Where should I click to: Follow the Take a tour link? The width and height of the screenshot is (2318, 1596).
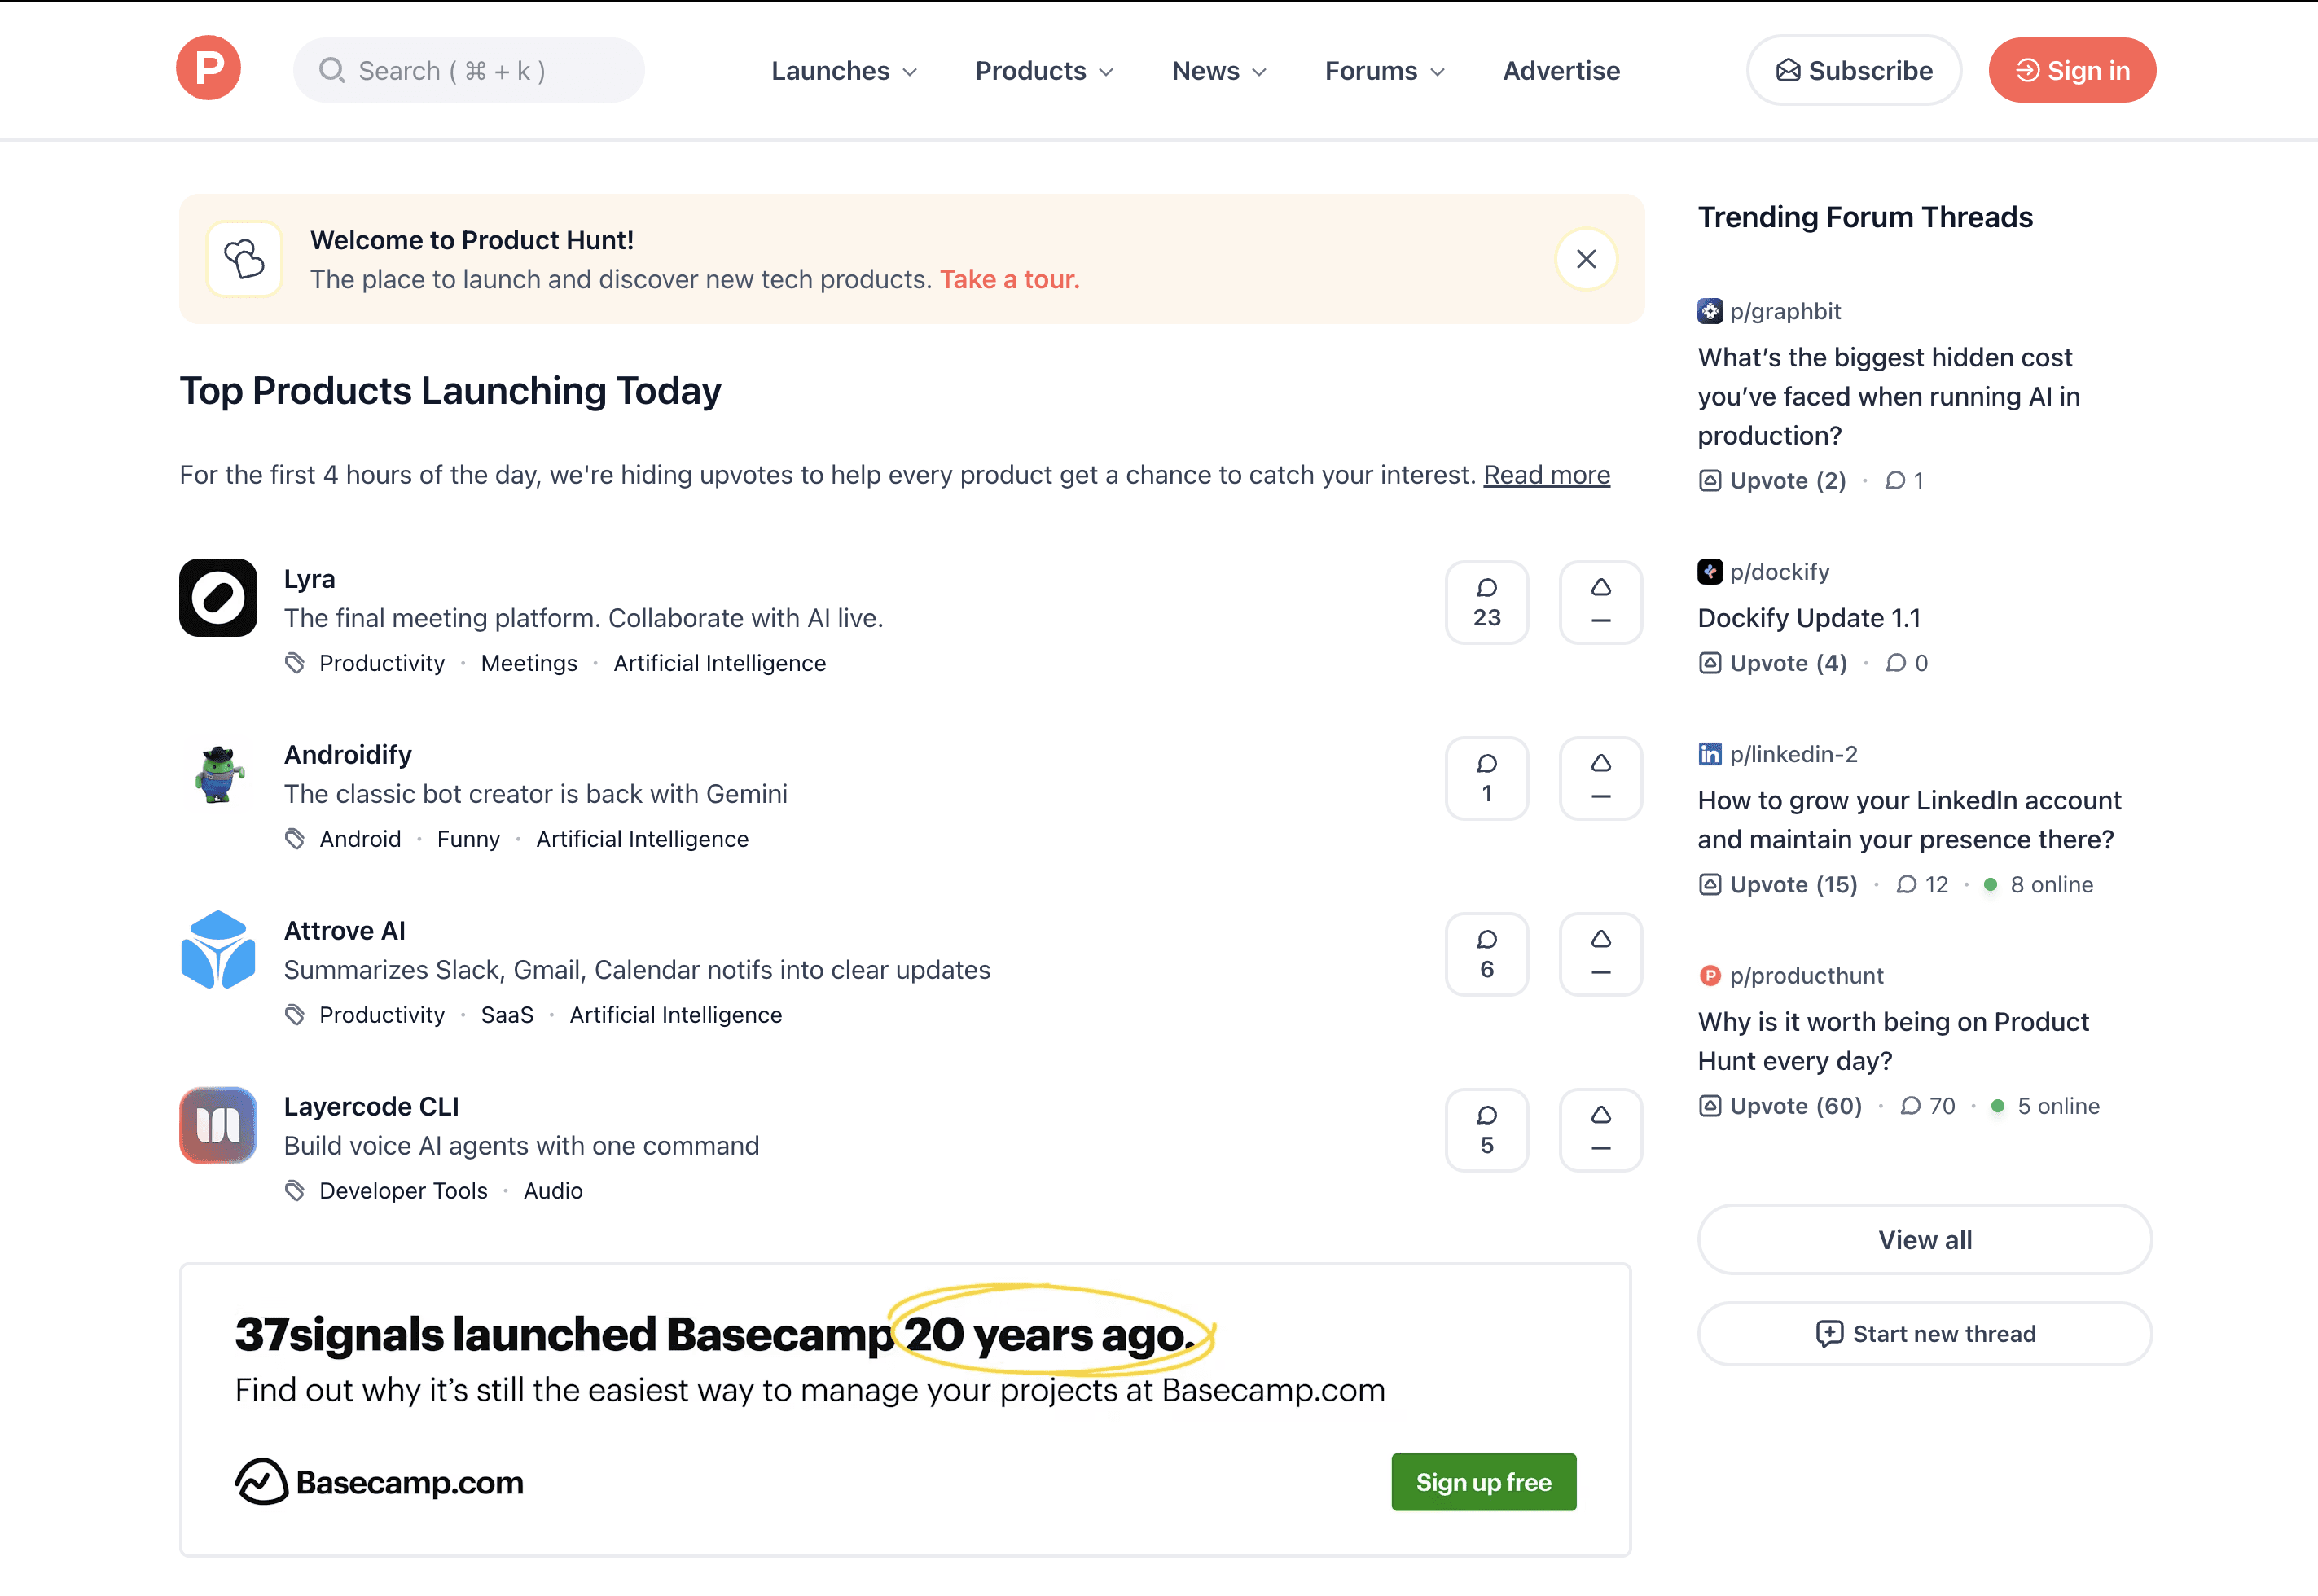[1009, 279]
